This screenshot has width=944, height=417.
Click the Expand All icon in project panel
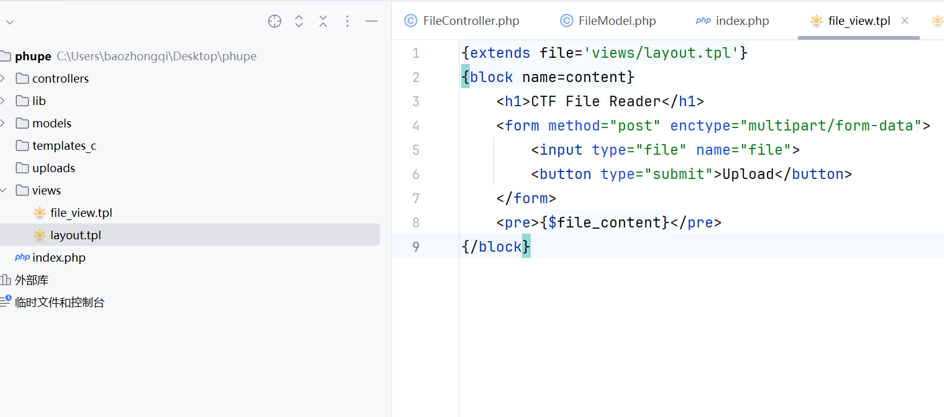pyautogui.click(x=299, y=22)
